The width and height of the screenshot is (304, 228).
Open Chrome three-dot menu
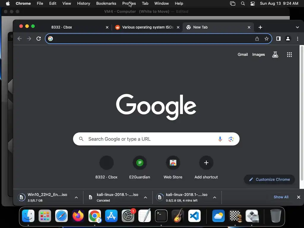pos(297,39)
